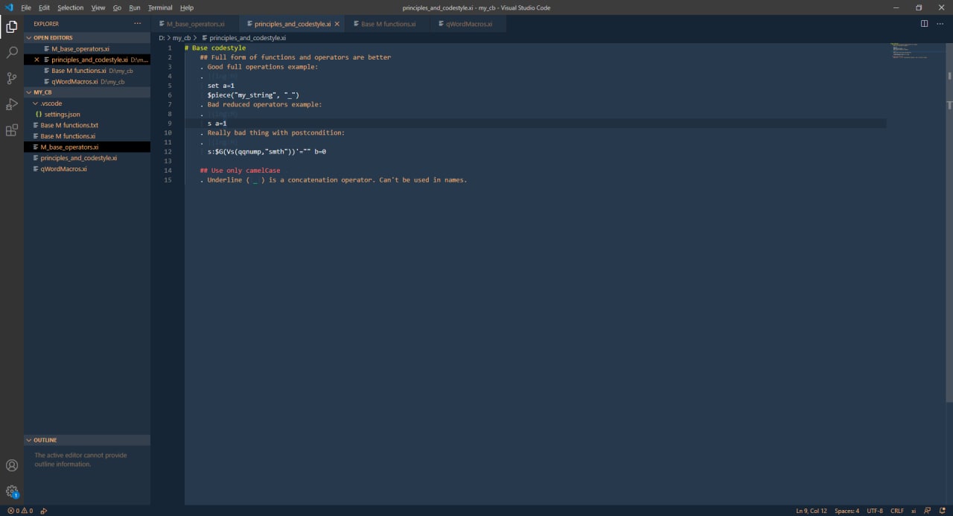Open qWordMacros.xi in MY_CB tree
Viewport: 953px width, 516px height.
click(x=87, y=169)
